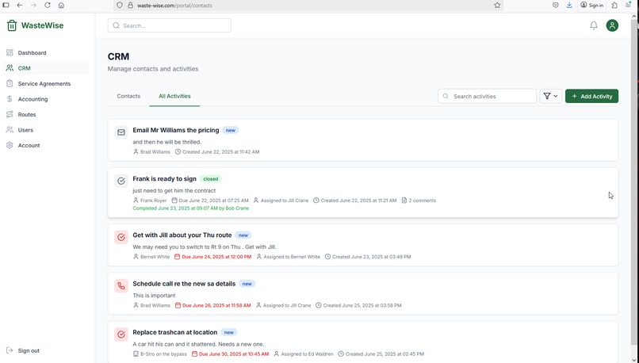Click the Routes sidebar icon
639x363 pixels.
click(x=10, y=114)
